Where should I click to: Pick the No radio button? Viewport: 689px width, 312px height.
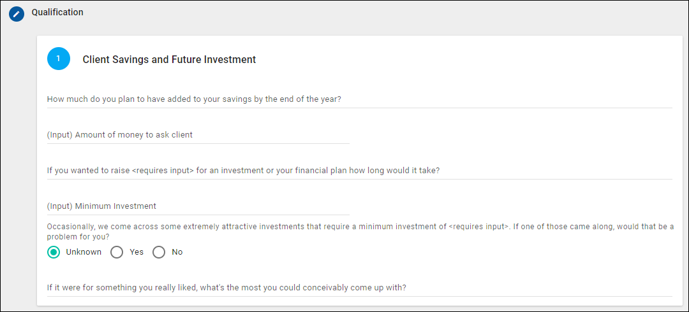point(159,252)
